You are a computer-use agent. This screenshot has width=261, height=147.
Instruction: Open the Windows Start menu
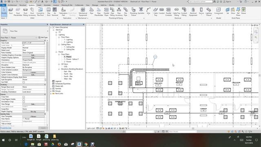[3, 140]
